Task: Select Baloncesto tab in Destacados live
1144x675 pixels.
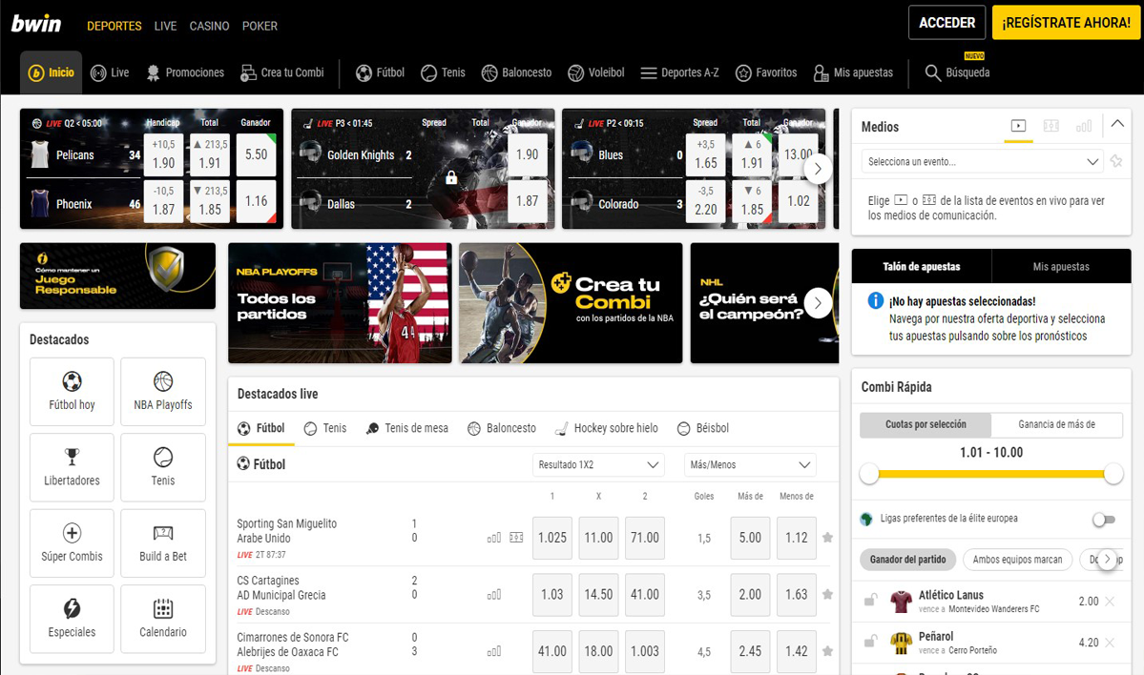Action: tap(502, 428)
